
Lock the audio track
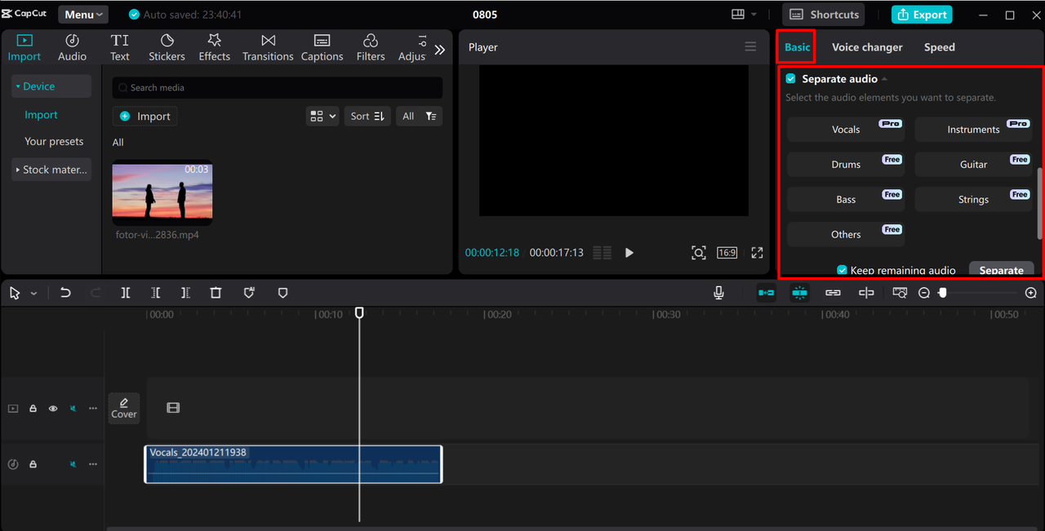click(33, 464)
